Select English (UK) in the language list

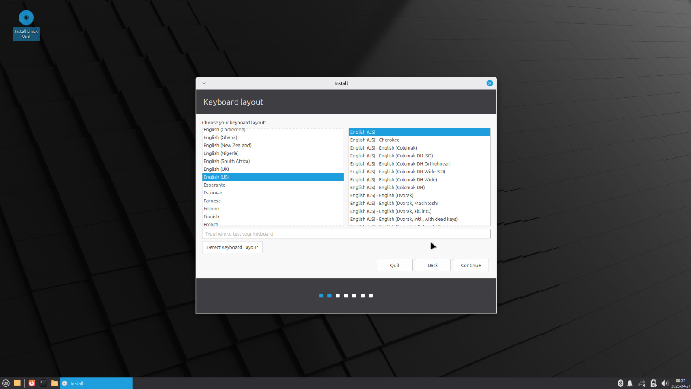pyautogui.click(x=216, y=169)
